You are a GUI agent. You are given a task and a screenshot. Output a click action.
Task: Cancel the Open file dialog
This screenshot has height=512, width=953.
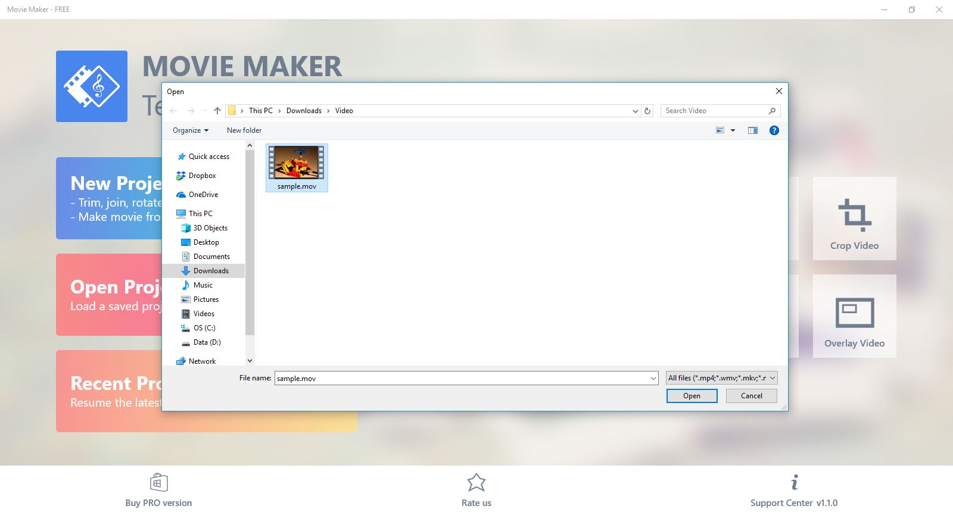pos(751,396)
